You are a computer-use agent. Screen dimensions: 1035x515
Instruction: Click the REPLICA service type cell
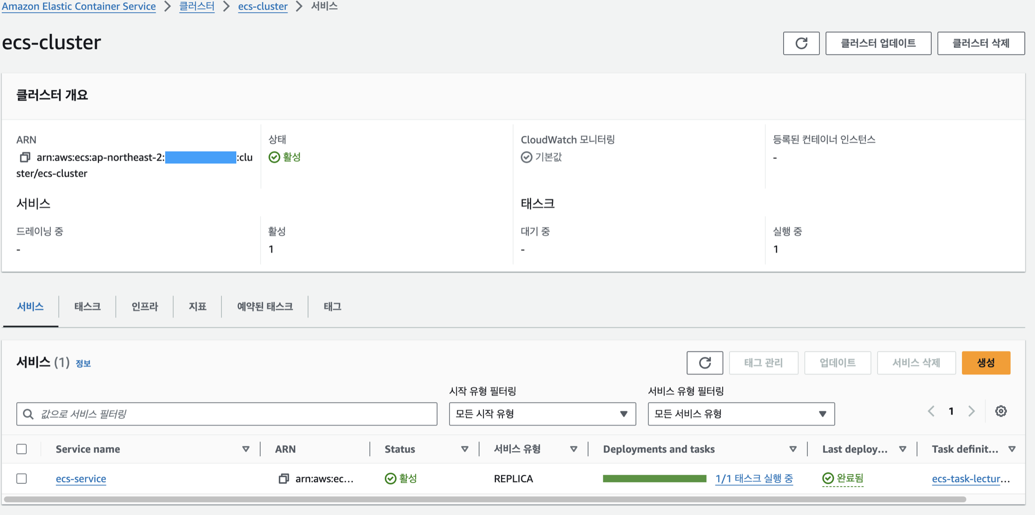click(x=513, y=478)
